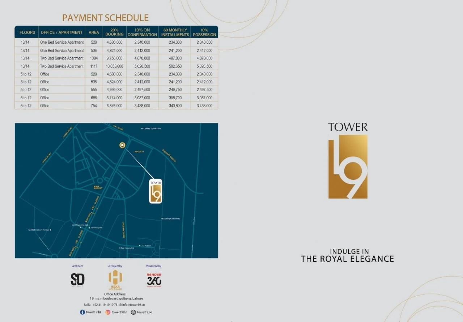The width and height of the screenshot is (463, 322).
Task: Click the area value 754
Action: (94, 106)
